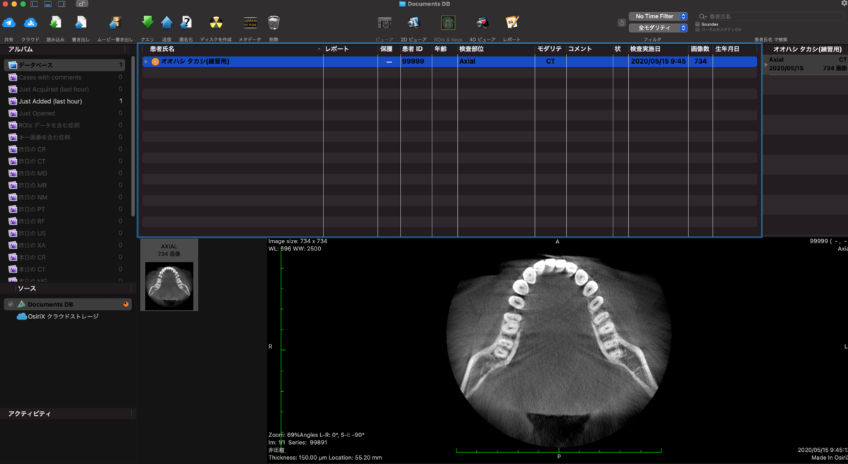Image resolution: width=848 pixels, height=464 pixels.
Task: Click the 2020/05/15 9:45 date cell
Action: pos(658,62)
